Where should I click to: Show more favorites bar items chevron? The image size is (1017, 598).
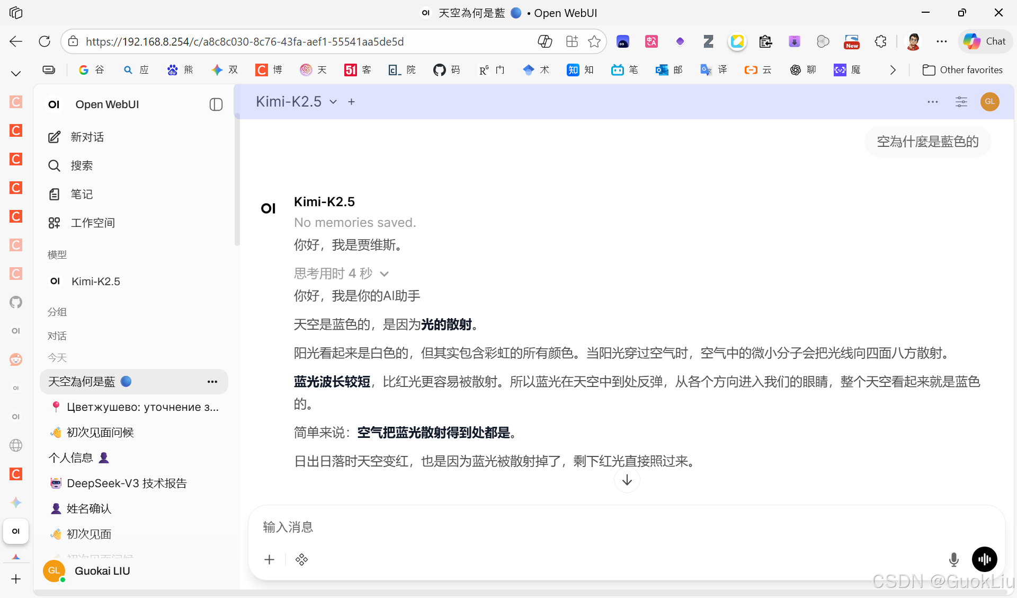[893, 70]
